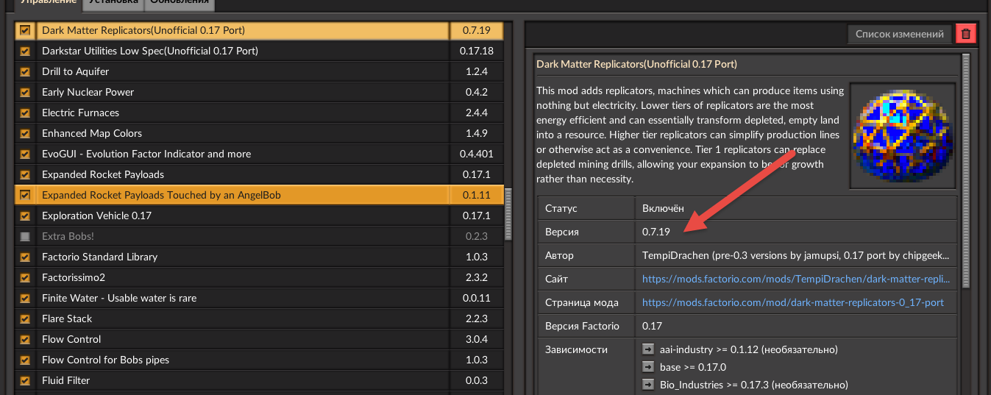991x395 pixels.
Task: Click the mod list vertical scrollbar handle
Action: (x=508, y=213)
